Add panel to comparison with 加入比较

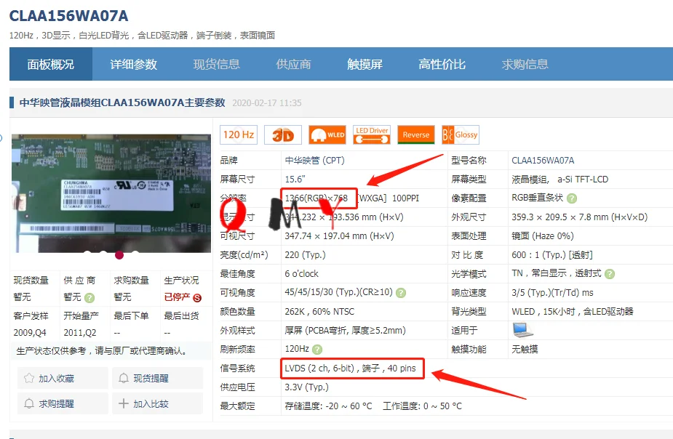158,403
